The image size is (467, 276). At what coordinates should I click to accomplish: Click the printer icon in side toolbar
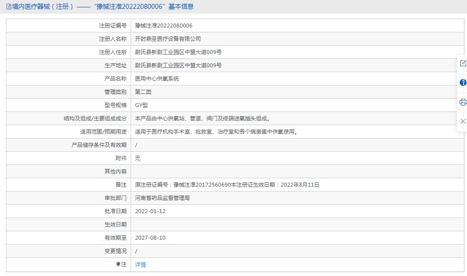click(463, 102)
